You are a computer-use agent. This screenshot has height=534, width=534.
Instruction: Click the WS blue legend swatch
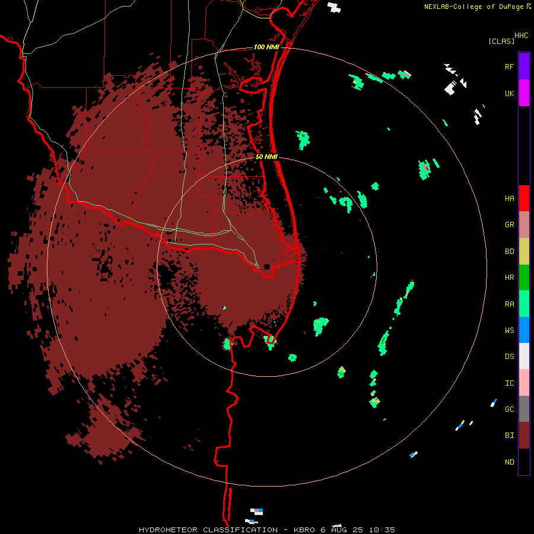[524, 330]
